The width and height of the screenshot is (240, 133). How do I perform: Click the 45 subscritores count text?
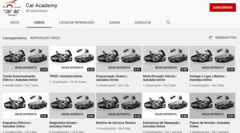click(37, 11)
